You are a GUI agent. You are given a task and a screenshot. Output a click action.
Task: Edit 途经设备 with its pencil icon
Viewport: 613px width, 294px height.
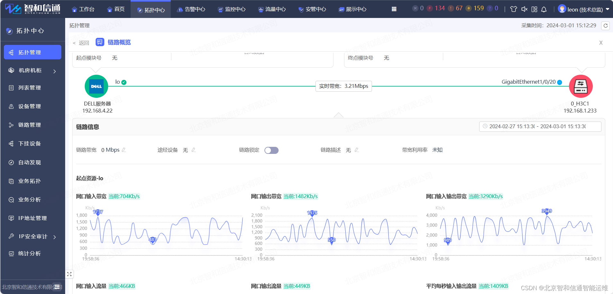(194, 150)
